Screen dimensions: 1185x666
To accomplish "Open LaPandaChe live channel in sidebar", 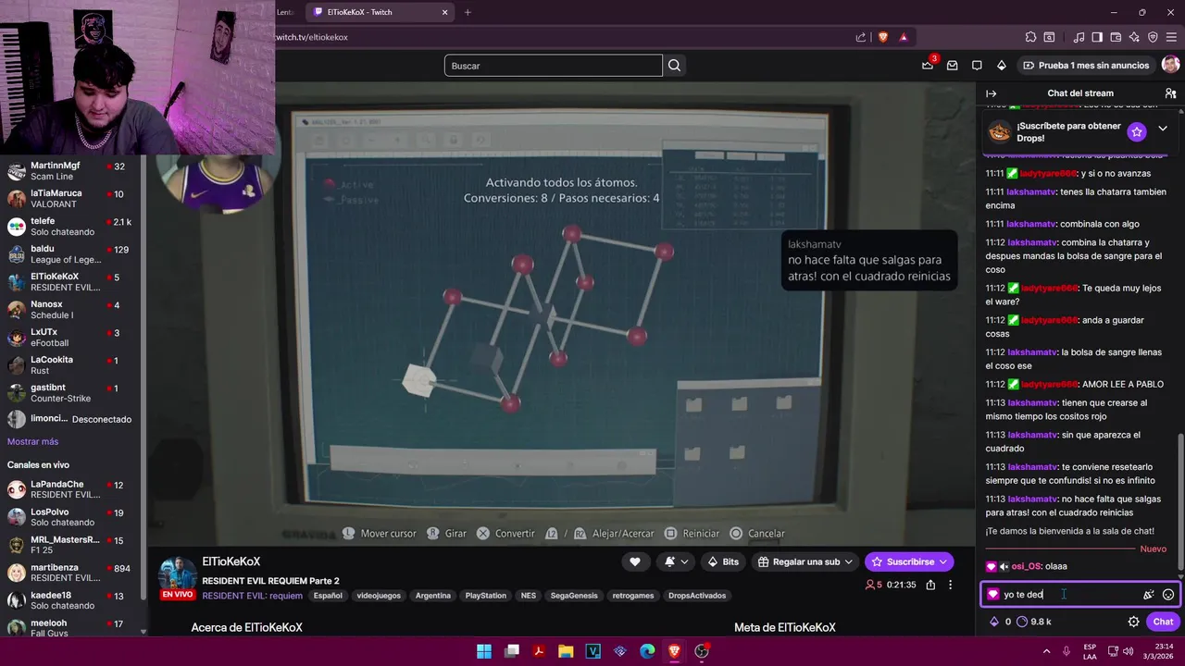I will [71, 489].
